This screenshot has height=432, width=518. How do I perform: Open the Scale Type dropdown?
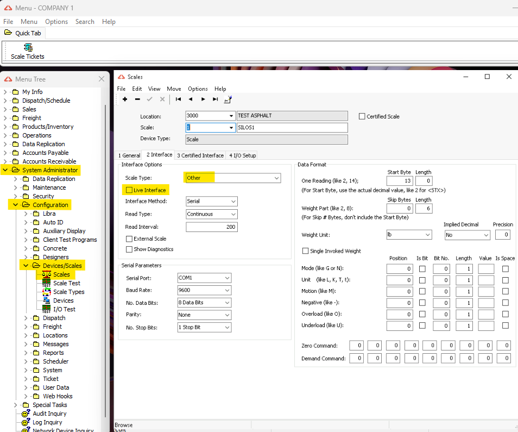(276, 178)
